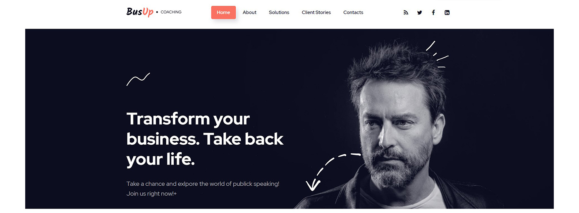Open the Facebook page icon
The image size is (579, 213).
(433, 12)
